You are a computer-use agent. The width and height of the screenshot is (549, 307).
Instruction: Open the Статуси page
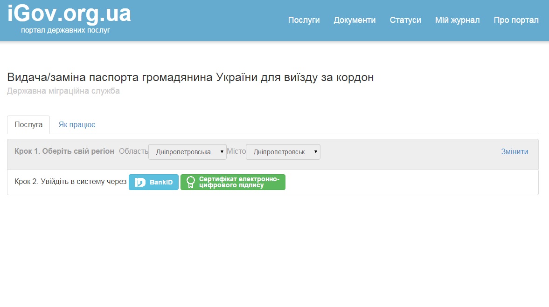click(405, 20)
